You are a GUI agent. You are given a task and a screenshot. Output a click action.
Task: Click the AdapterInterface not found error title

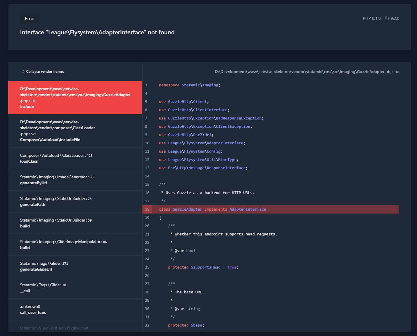click(x=97, y=32)
